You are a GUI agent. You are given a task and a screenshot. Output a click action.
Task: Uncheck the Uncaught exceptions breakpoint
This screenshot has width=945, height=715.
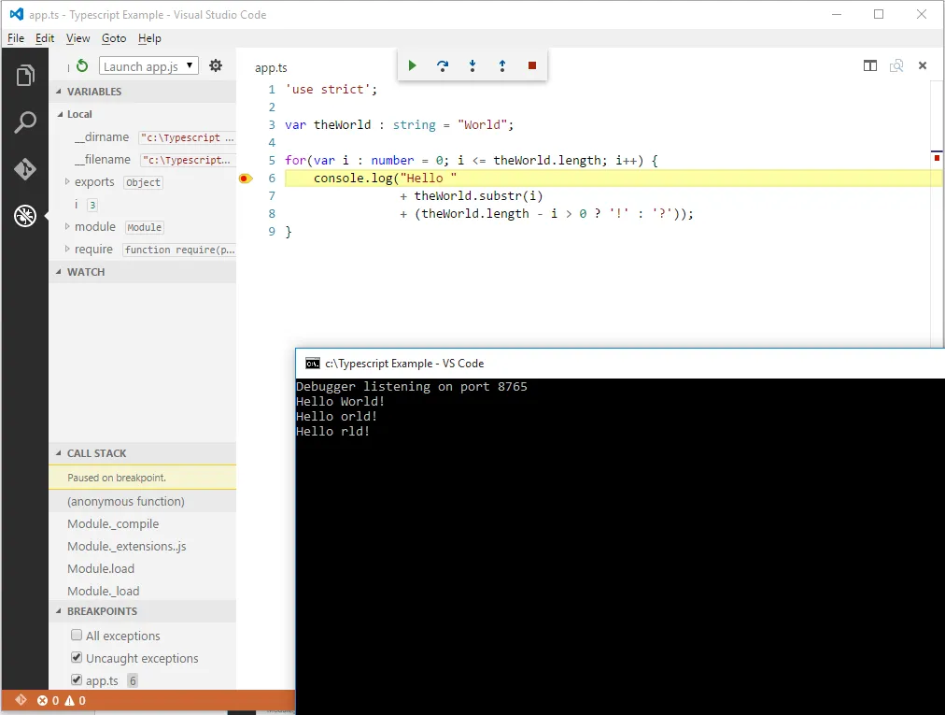[77, 658]
